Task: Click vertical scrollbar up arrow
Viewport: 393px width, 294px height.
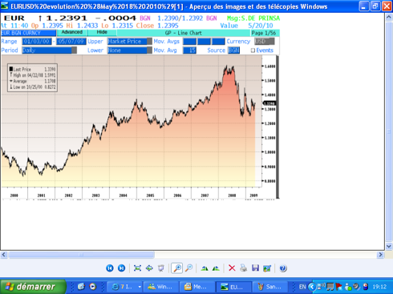Action: click(389, 17)
